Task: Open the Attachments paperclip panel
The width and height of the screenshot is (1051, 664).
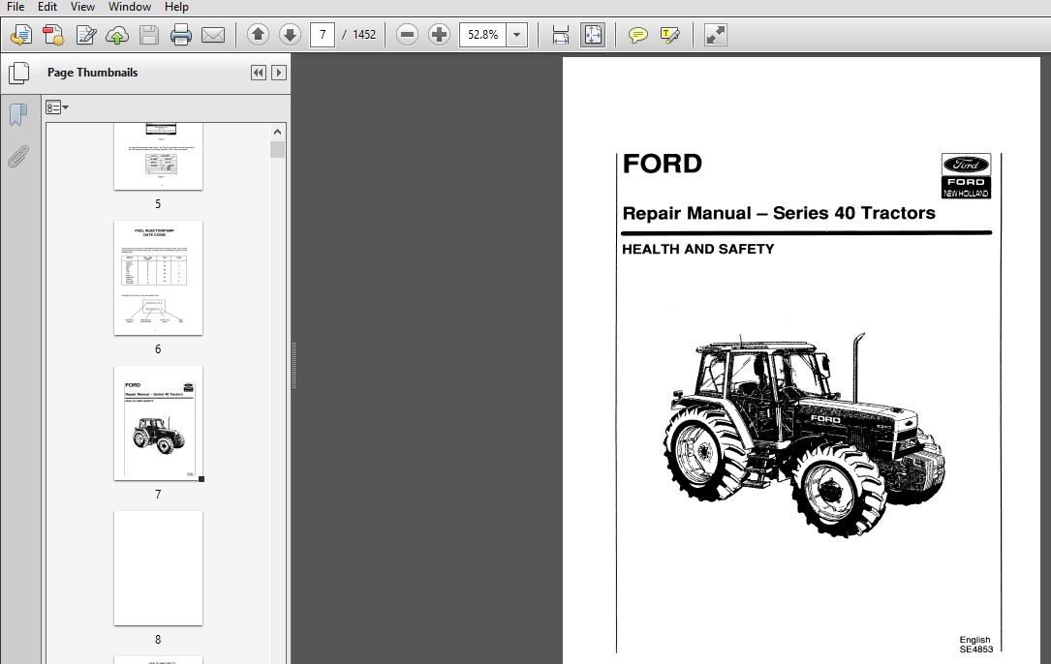Action: (18, 157)
